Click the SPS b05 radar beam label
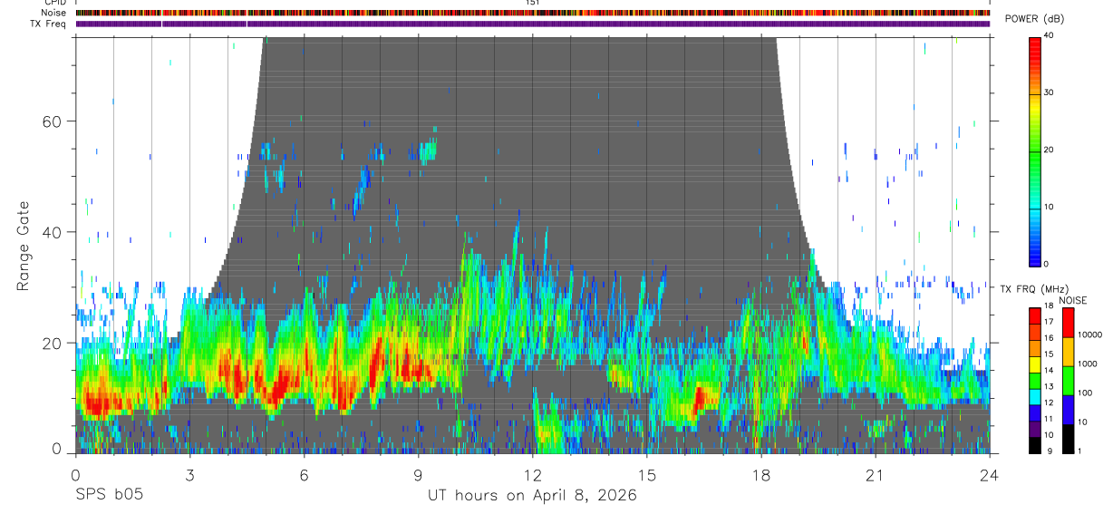Viewport: 1113px width, 514px height. 109,495
